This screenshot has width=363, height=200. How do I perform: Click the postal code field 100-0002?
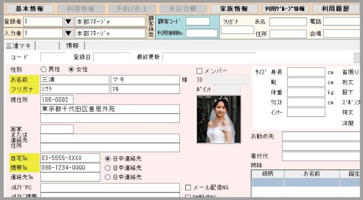tap(57, 100)
